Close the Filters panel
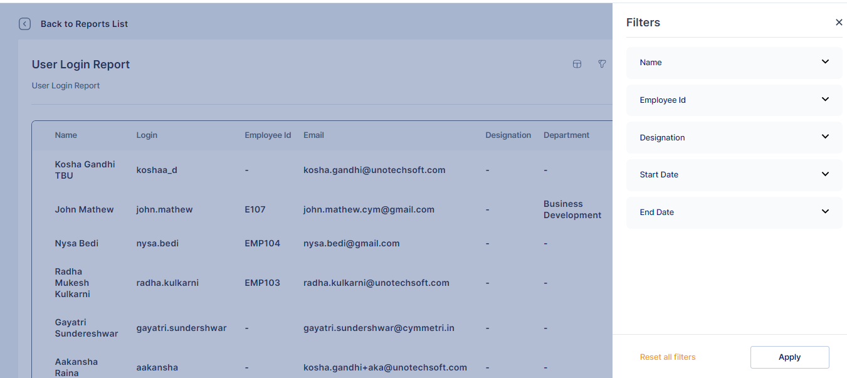 click(839, 23)
